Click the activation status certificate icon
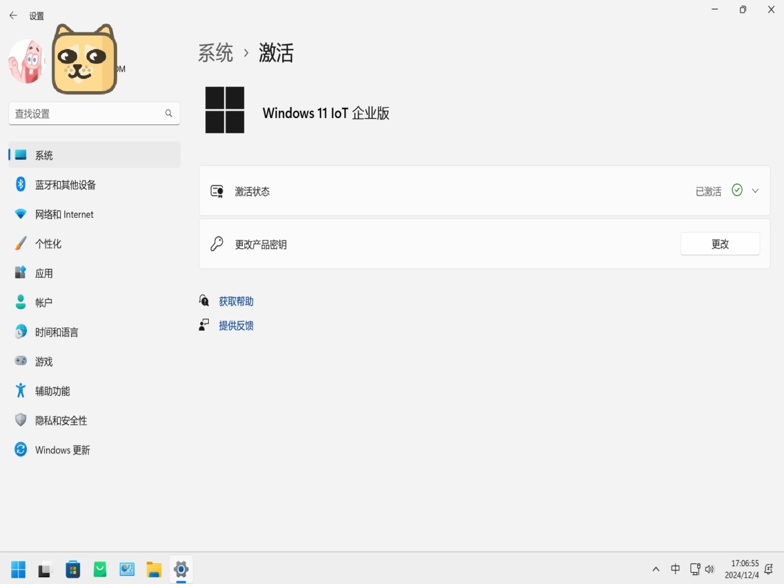The image size is (784, 584). click(x=217, y=191)
